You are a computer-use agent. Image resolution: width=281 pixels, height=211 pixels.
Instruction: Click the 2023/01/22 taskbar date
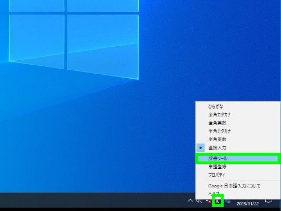pos(248,204)
